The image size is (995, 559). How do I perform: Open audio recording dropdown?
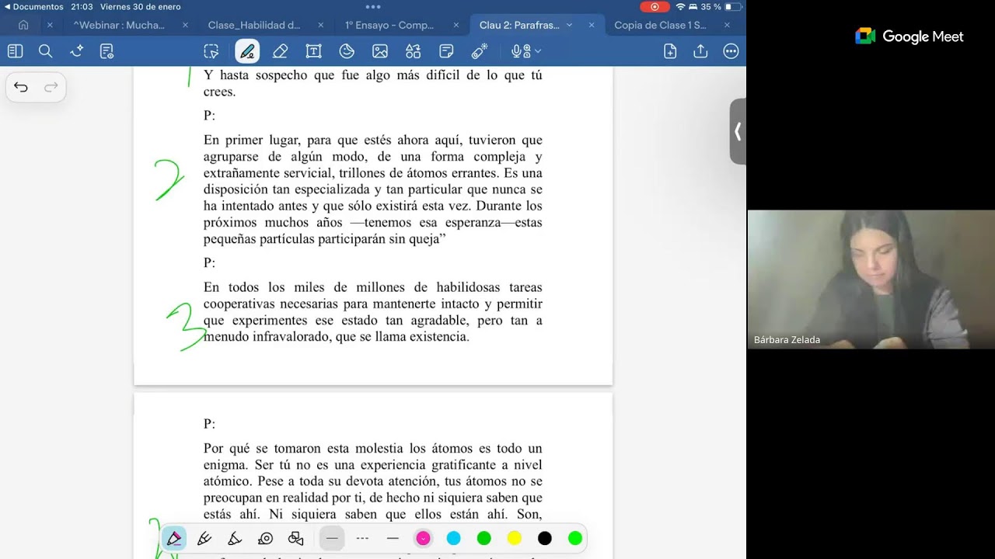click(526, 51)
